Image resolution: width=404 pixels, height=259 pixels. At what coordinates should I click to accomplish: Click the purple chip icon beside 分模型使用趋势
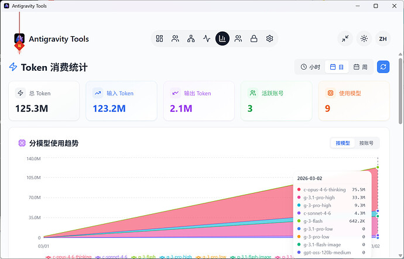22,143
